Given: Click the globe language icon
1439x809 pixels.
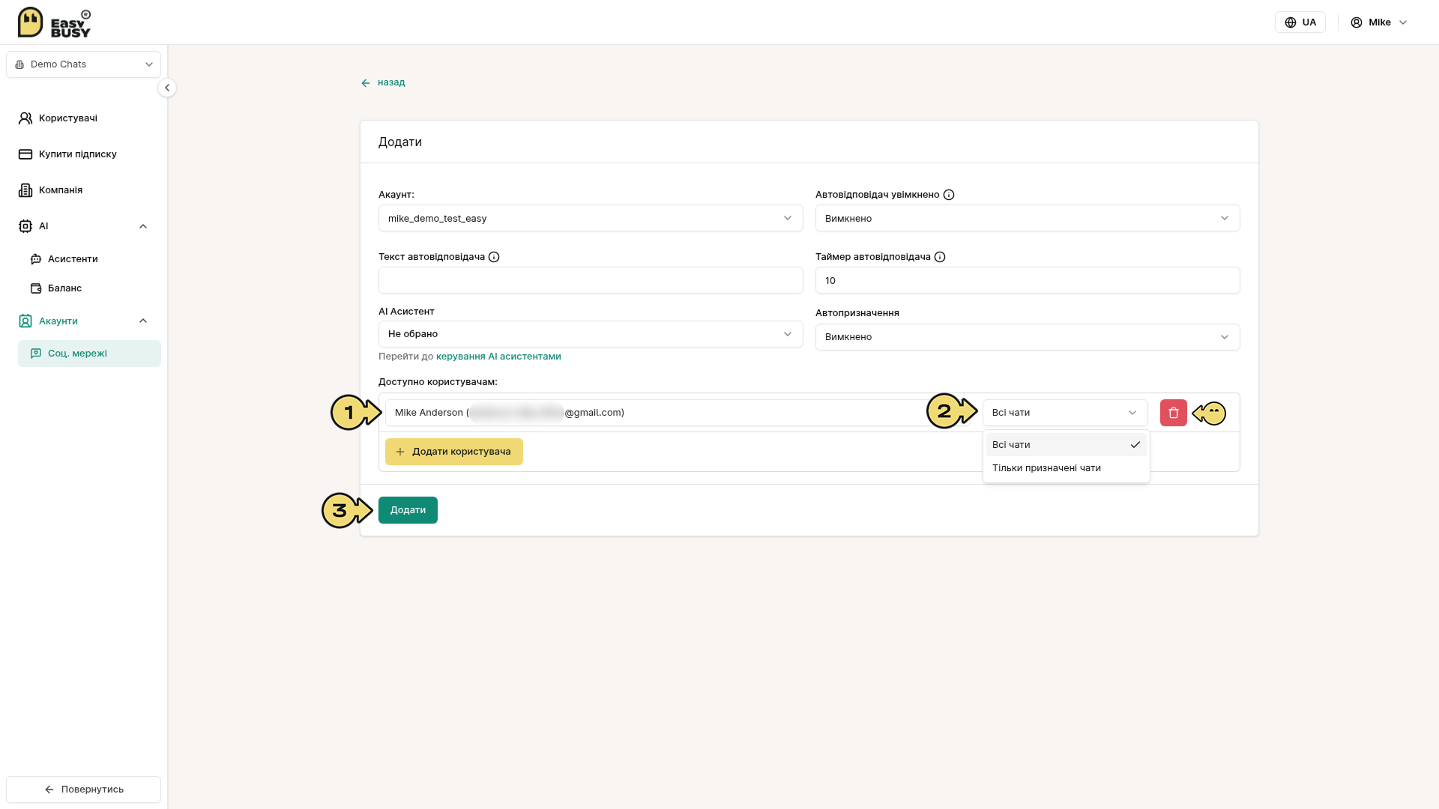Looking at the screenshot, I should point(1291,22).
